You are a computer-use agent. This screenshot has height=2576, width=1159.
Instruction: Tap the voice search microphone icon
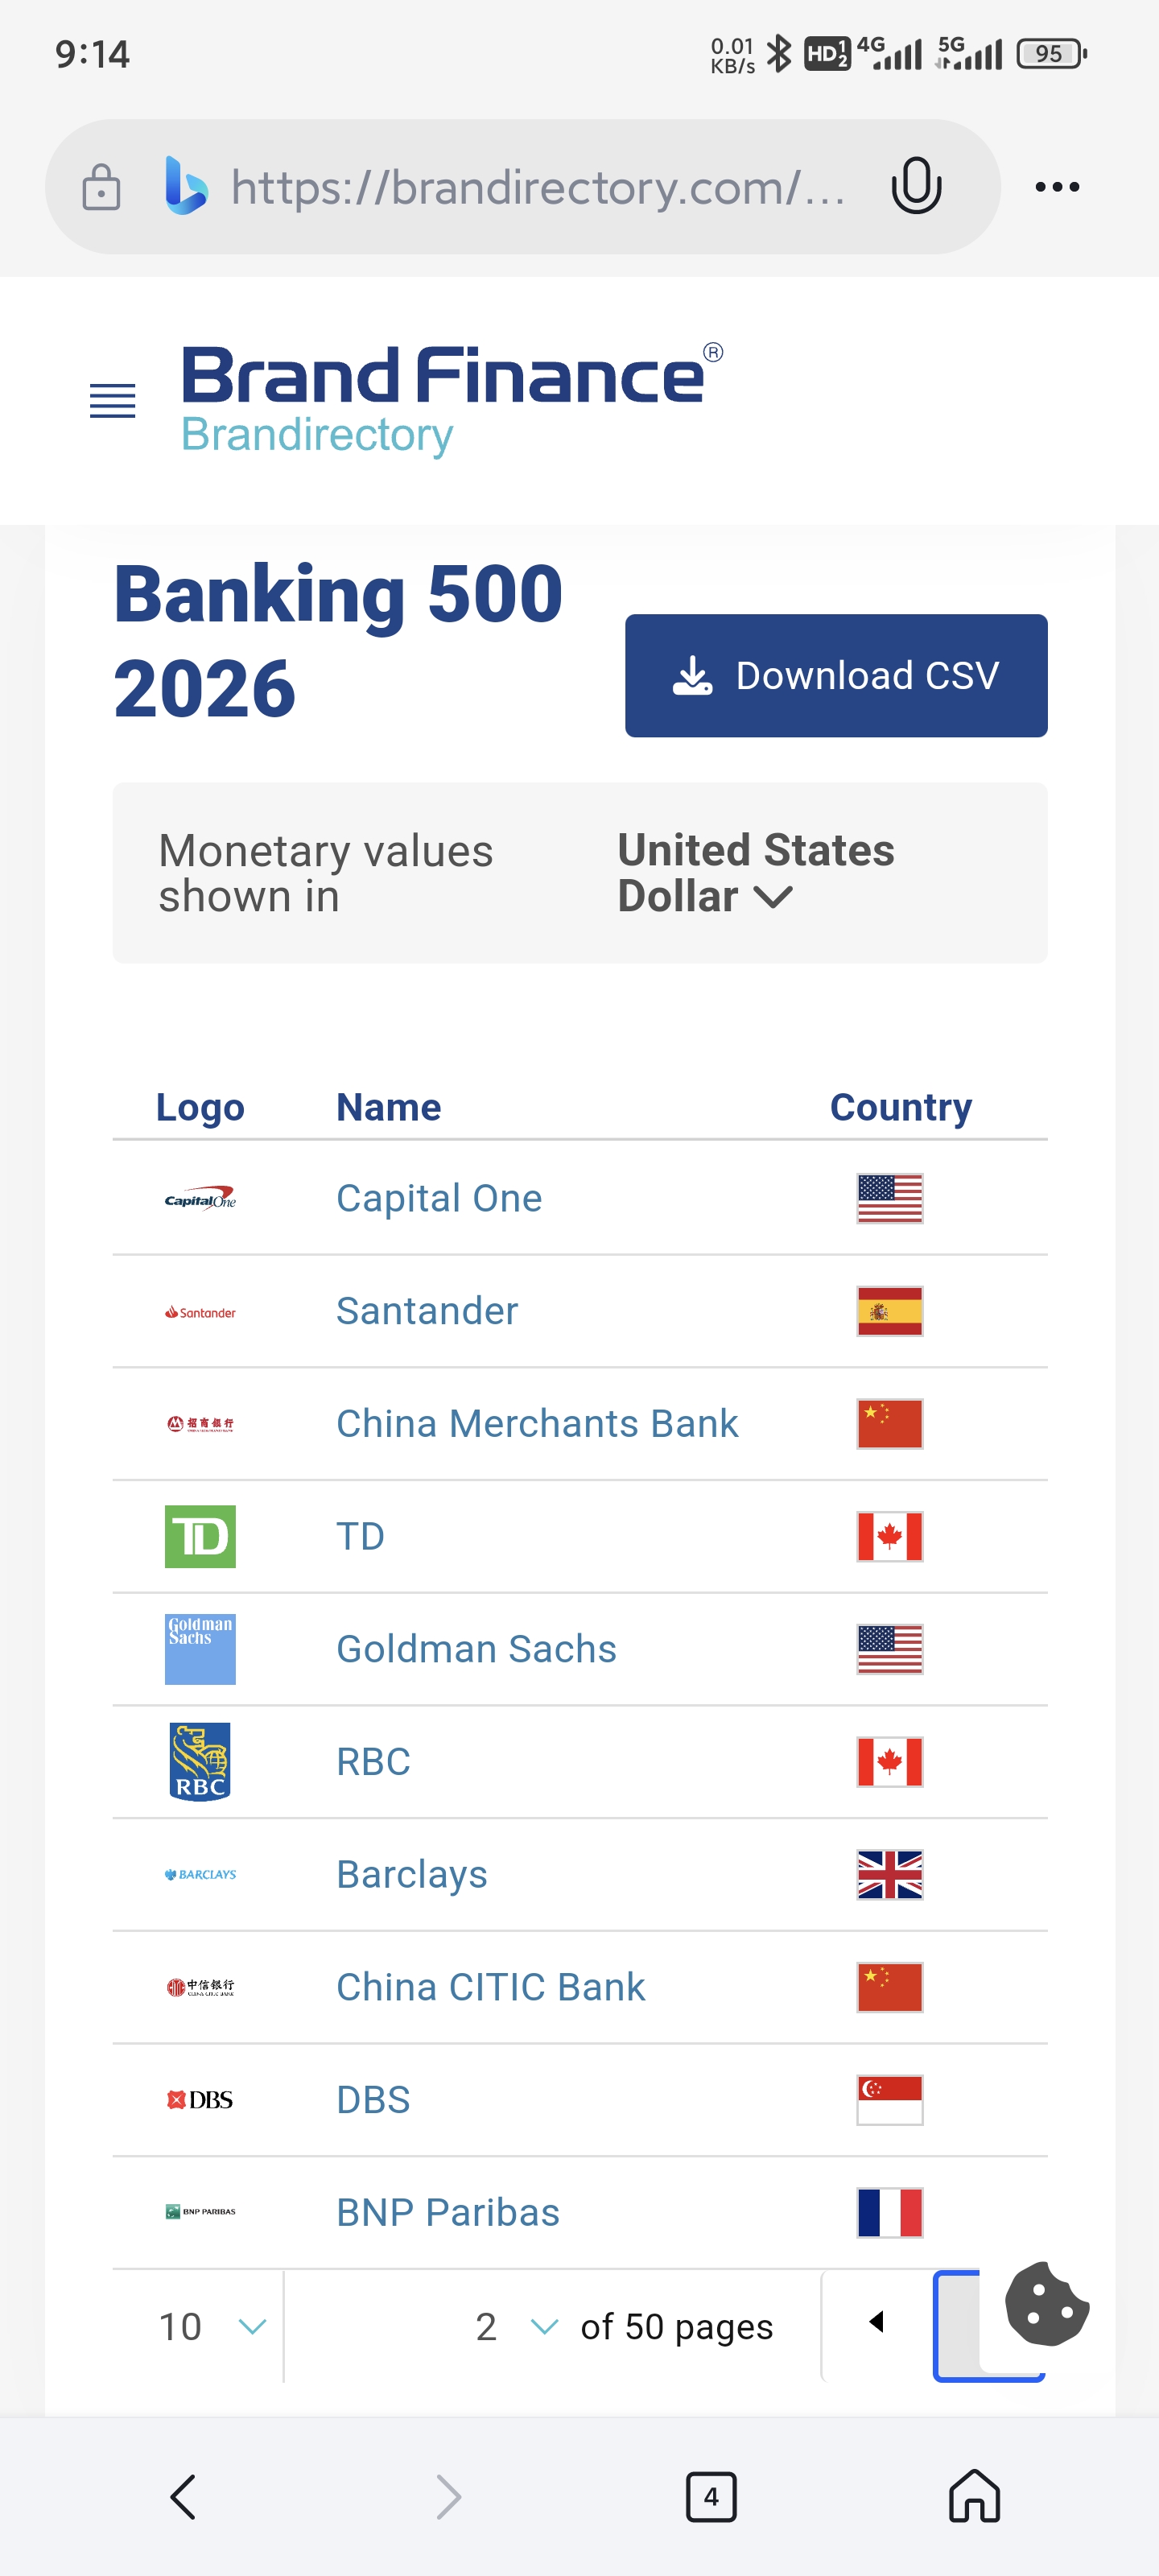click(915, 186)
